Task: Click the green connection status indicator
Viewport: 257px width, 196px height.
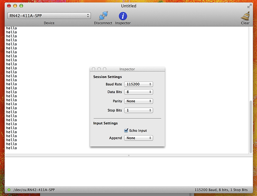Action: [9, 190]
